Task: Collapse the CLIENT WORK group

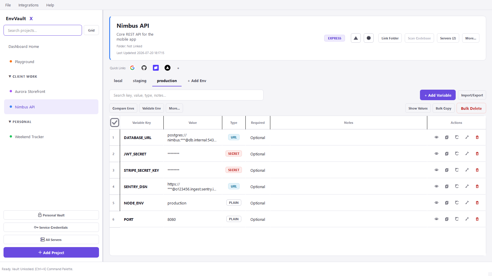Action: coord(23,77)
